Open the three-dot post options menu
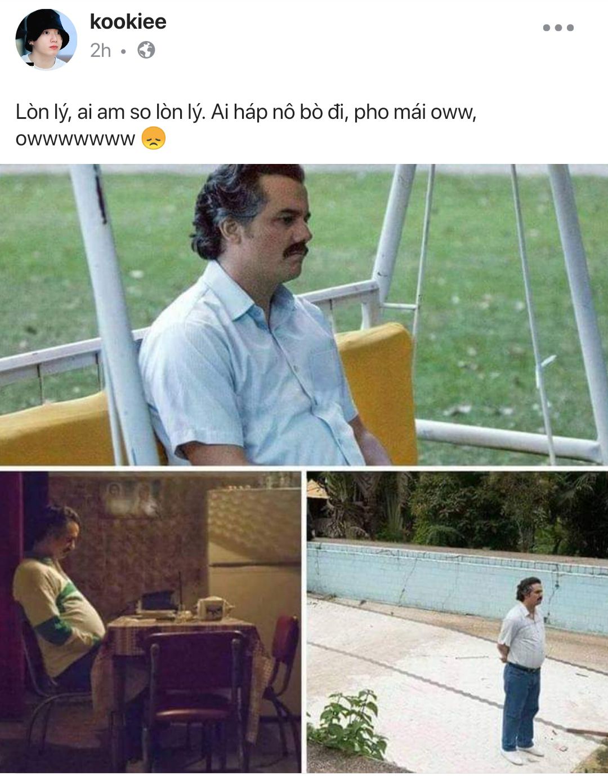The height and width of the screenshot is (776, 608). (558, 28)
